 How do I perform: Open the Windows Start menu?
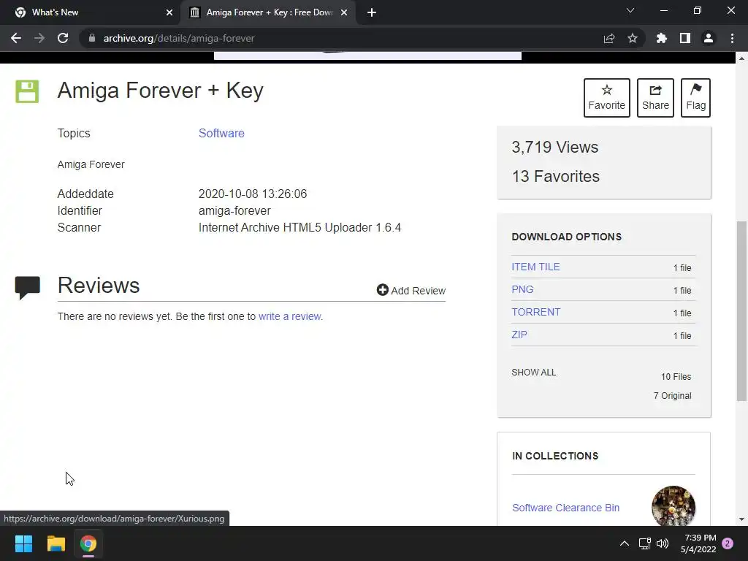pos(23,543)
